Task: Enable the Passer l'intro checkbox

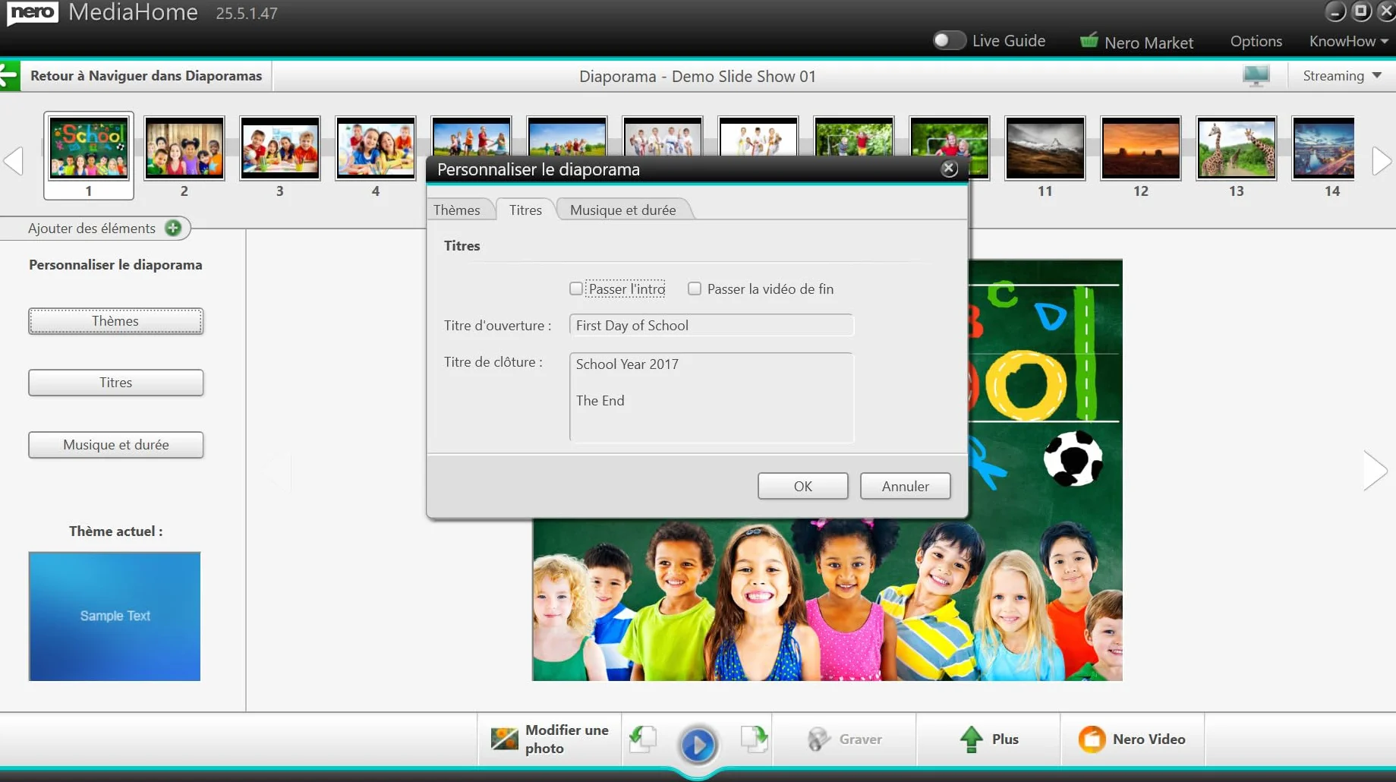Action: [576, 289]
